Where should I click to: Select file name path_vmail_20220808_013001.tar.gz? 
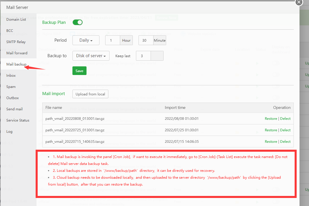[x=75, y=119]
